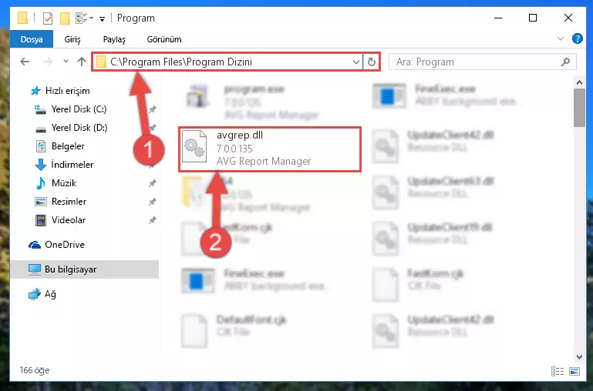
Task: Open the İndirmeler folder
Action: tap(72, 165)
